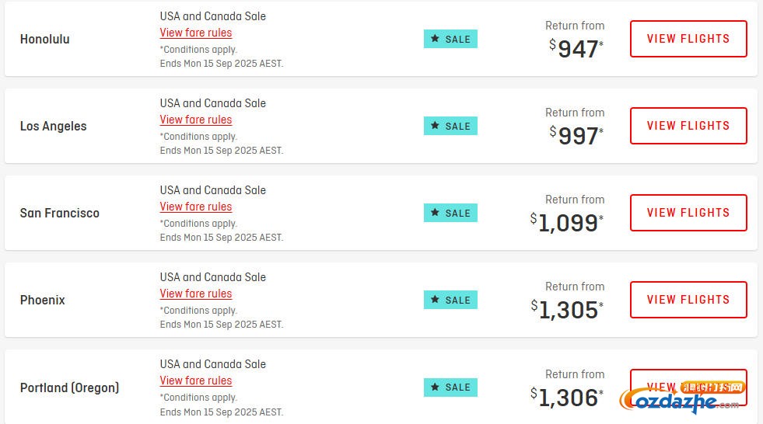Image resolution: width=763 pixels, height=424 pixels.
Task: Open fare rules for San Francisco sale
Action: tap(196, 207)
